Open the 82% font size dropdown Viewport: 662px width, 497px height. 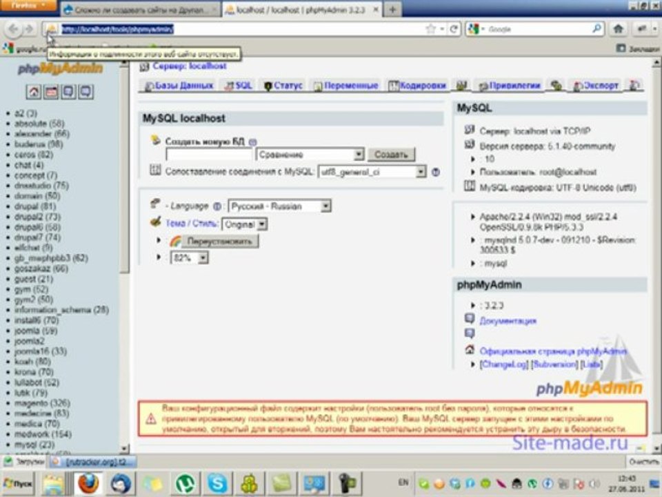click(189, 257)
